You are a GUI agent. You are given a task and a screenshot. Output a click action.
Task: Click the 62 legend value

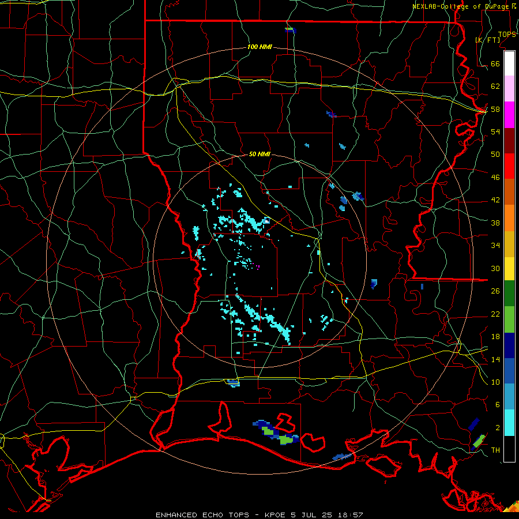(x=495, y=86)
